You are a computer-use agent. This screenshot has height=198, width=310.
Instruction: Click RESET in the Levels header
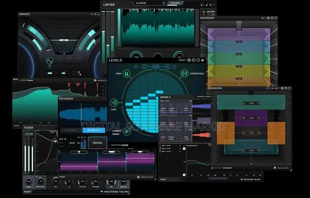pyautogui.click(x=182, y=60)
